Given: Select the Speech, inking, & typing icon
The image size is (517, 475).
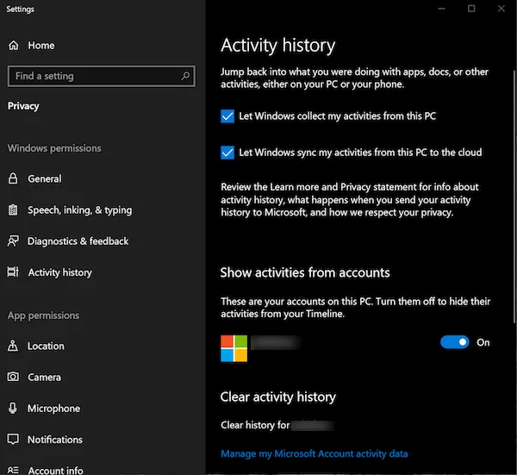Looking at the screenshot, I should [13, 209].
